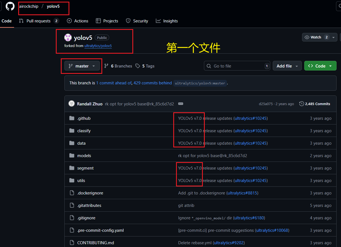The height and width of the screenshot is (247, 341).
Task: Open ultralytics#10245 link in .github row
Action: (x=250, y=118)
